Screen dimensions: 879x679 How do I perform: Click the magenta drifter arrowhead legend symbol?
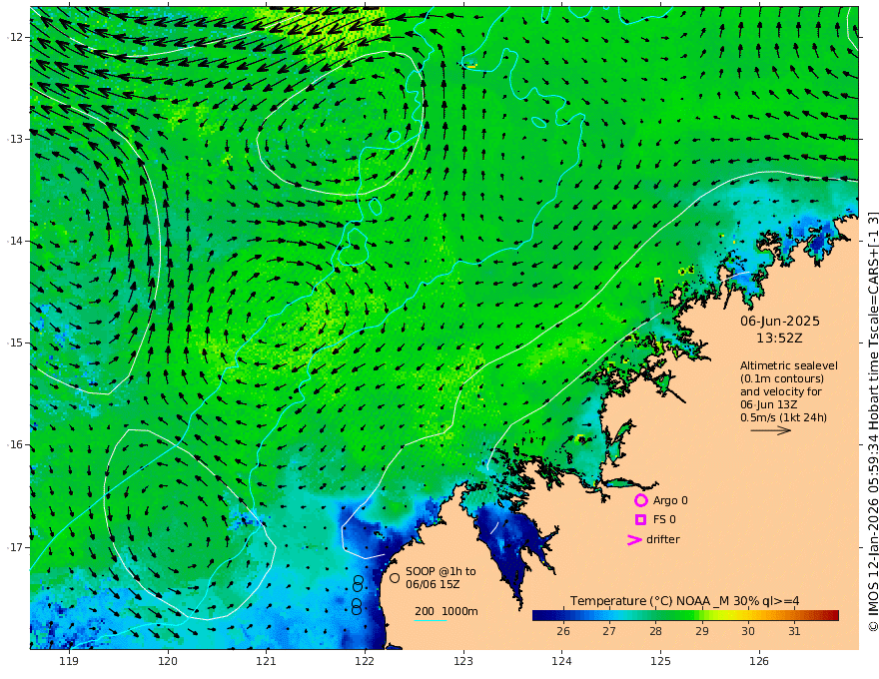634,540
